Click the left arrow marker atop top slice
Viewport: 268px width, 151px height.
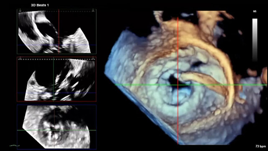[20, 10]
